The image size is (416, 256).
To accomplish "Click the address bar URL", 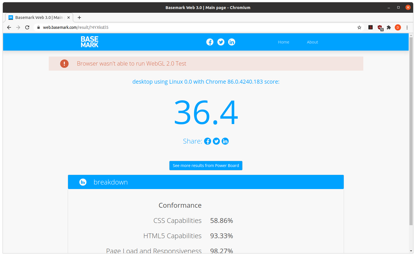I will pyautogui.click(x=76, y=27).
